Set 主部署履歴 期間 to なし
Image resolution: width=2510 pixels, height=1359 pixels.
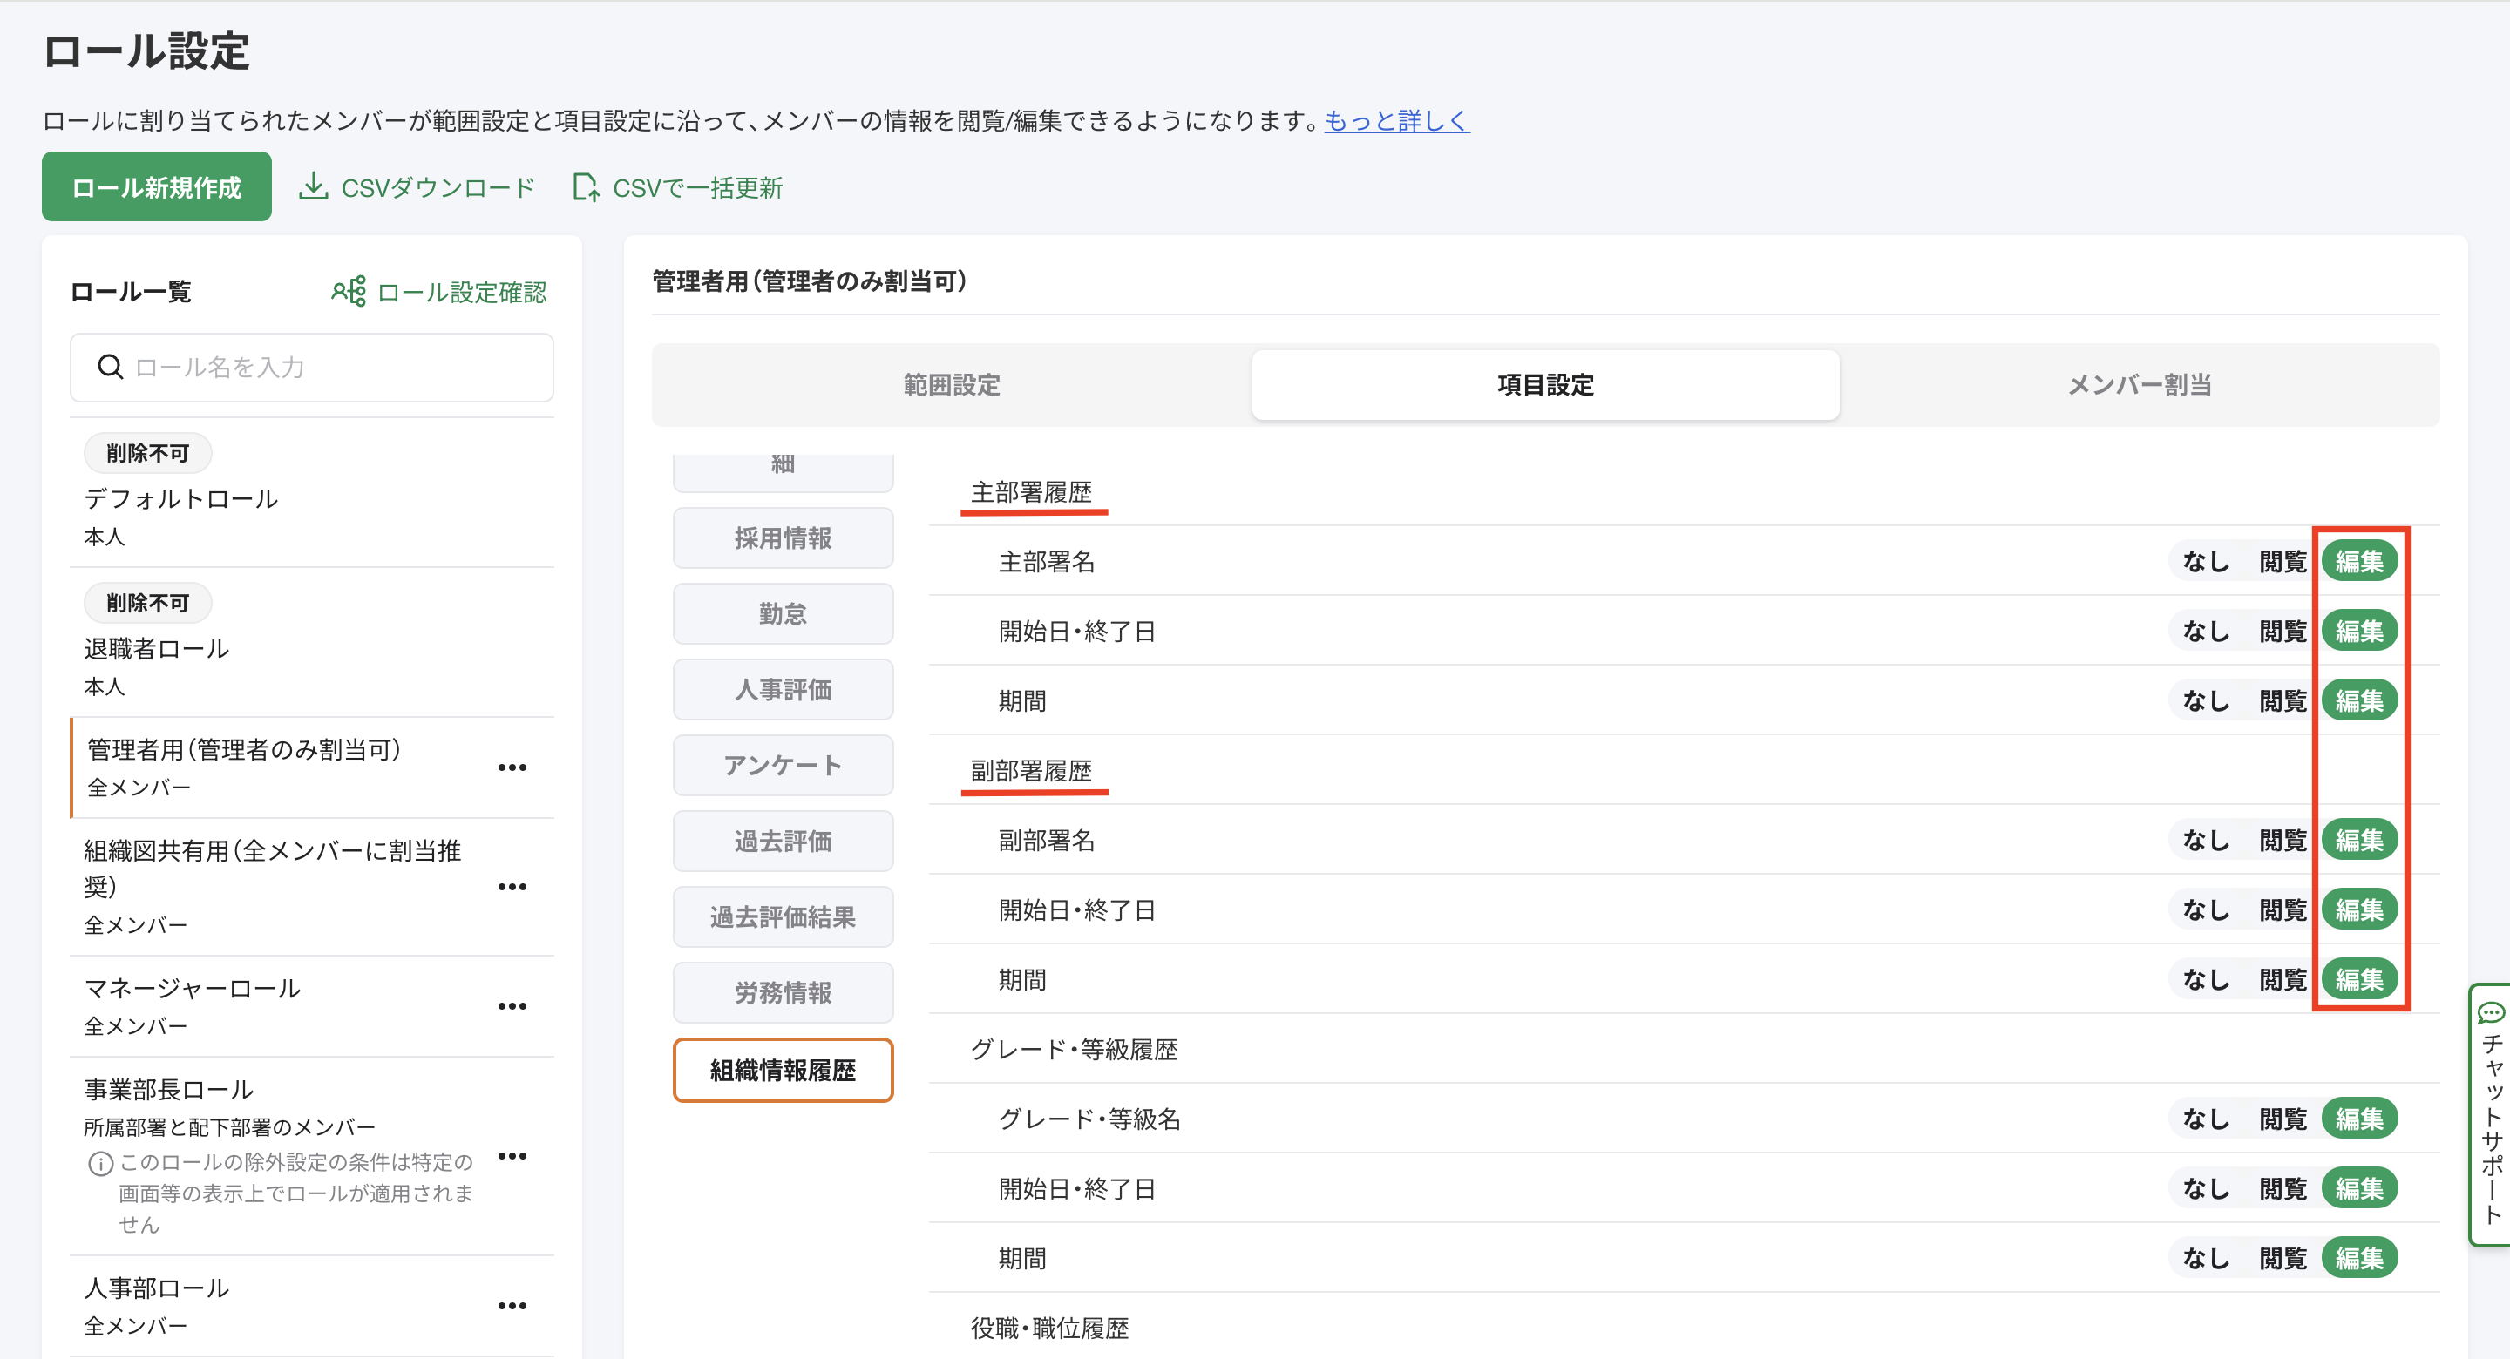(2206, 700)
